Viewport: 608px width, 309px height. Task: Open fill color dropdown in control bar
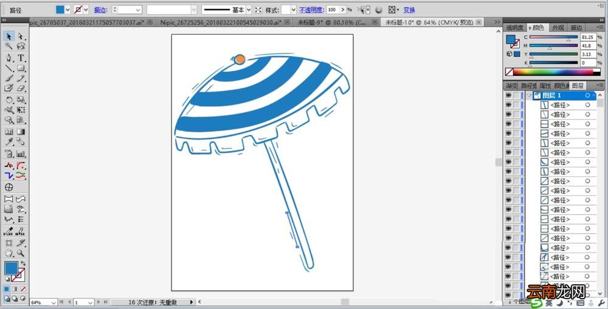(x=68, y=10)
